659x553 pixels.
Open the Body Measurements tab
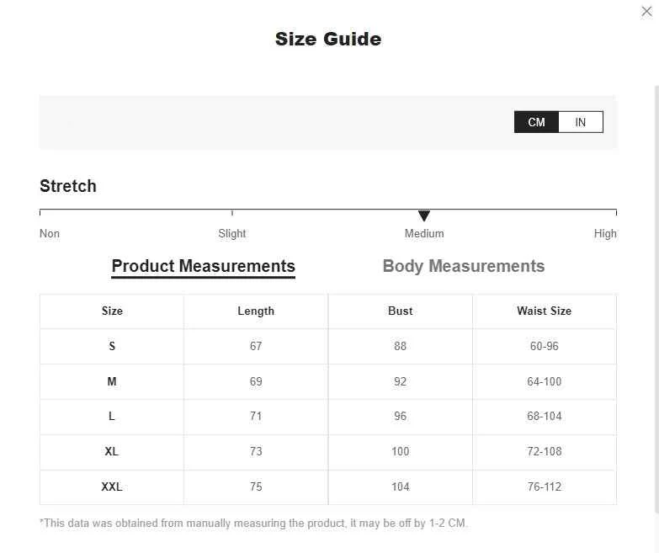[464, 267]
